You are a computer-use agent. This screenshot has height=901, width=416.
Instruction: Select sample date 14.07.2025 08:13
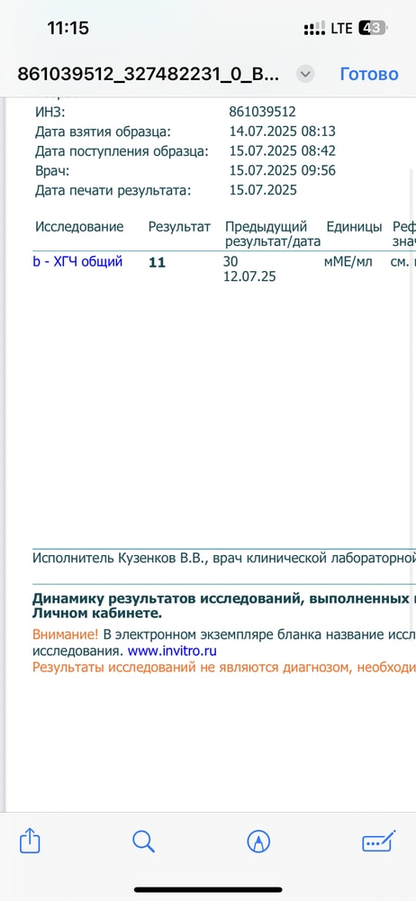pyautogui.click(x=282, y=132)
